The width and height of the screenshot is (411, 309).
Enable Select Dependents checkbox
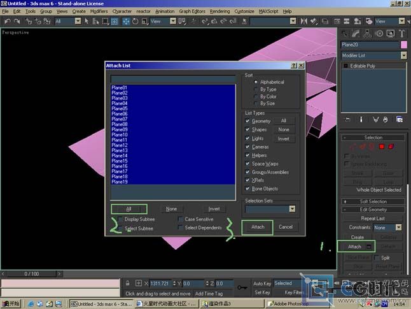point(180,227)
